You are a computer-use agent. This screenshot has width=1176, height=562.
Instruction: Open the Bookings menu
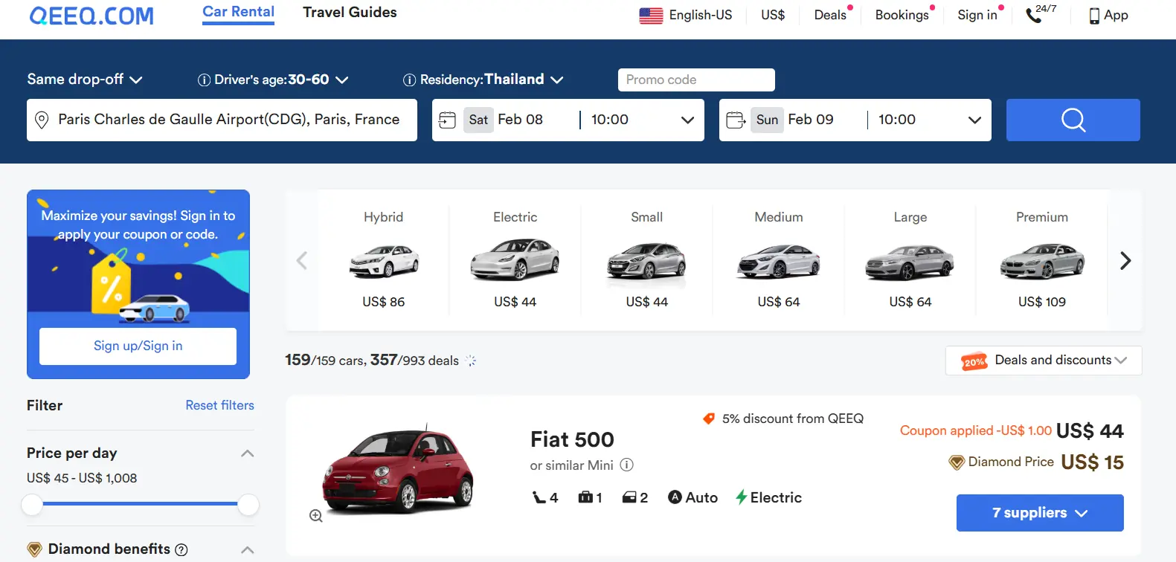pyautogui.click(x=902, y=15)
